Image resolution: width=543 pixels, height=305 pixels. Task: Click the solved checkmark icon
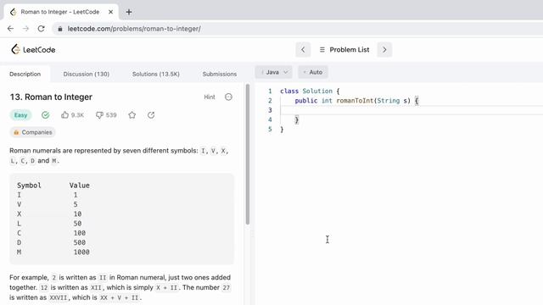[x=45, y=115]
